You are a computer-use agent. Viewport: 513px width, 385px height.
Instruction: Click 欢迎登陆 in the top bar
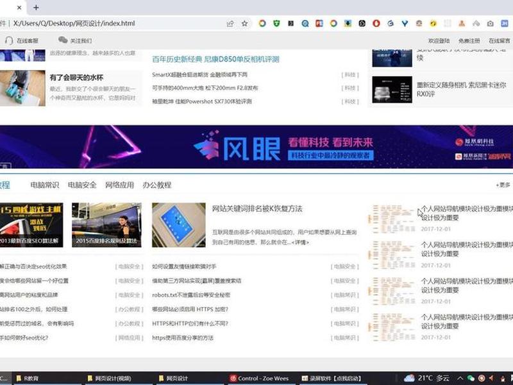point(439,40)
